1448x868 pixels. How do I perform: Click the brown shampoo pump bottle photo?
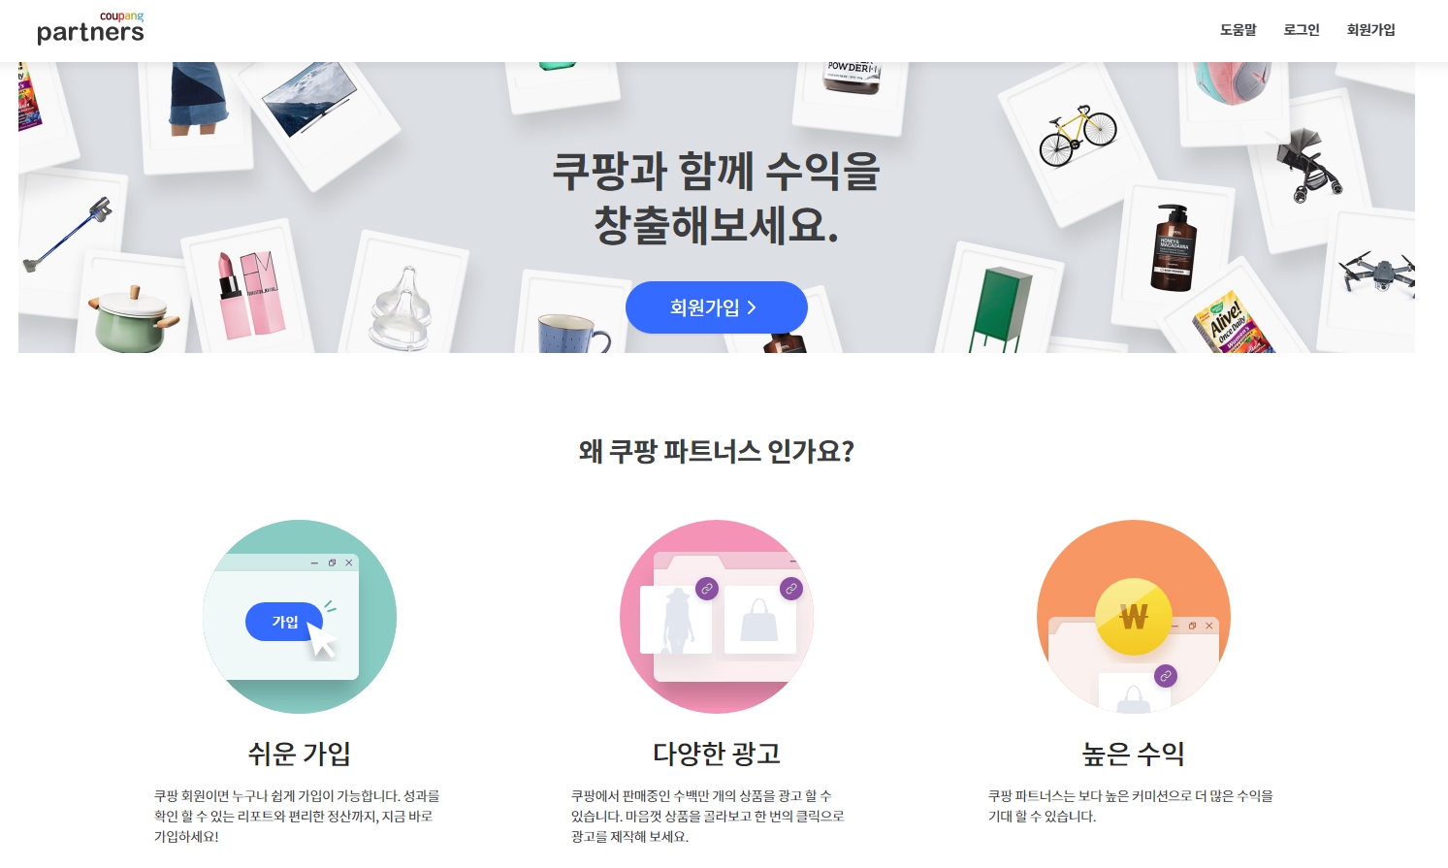pos(1173,248)
